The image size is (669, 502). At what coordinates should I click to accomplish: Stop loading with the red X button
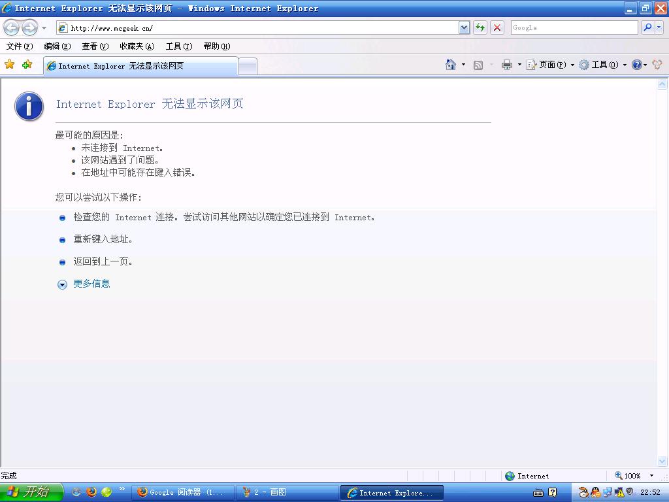click(497, 28)
